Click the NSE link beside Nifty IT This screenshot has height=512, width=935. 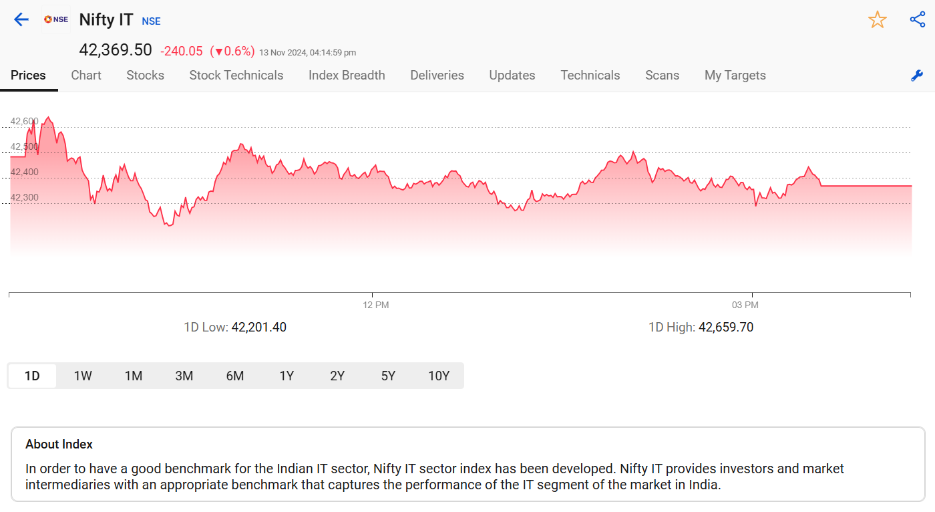coord(152,21)
